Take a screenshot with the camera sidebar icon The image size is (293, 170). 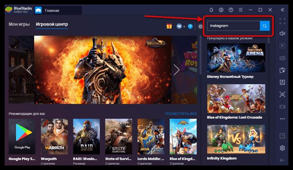coord(283,95)
